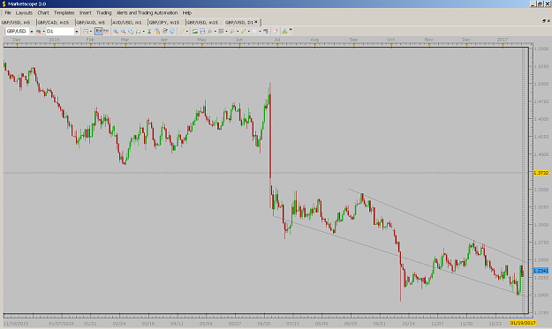Open the chart style icon after timeframe

coord(86,31)
